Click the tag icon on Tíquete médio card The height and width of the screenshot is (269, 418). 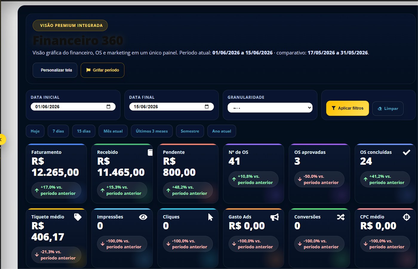pyautogui.click(x=78, y=217)
